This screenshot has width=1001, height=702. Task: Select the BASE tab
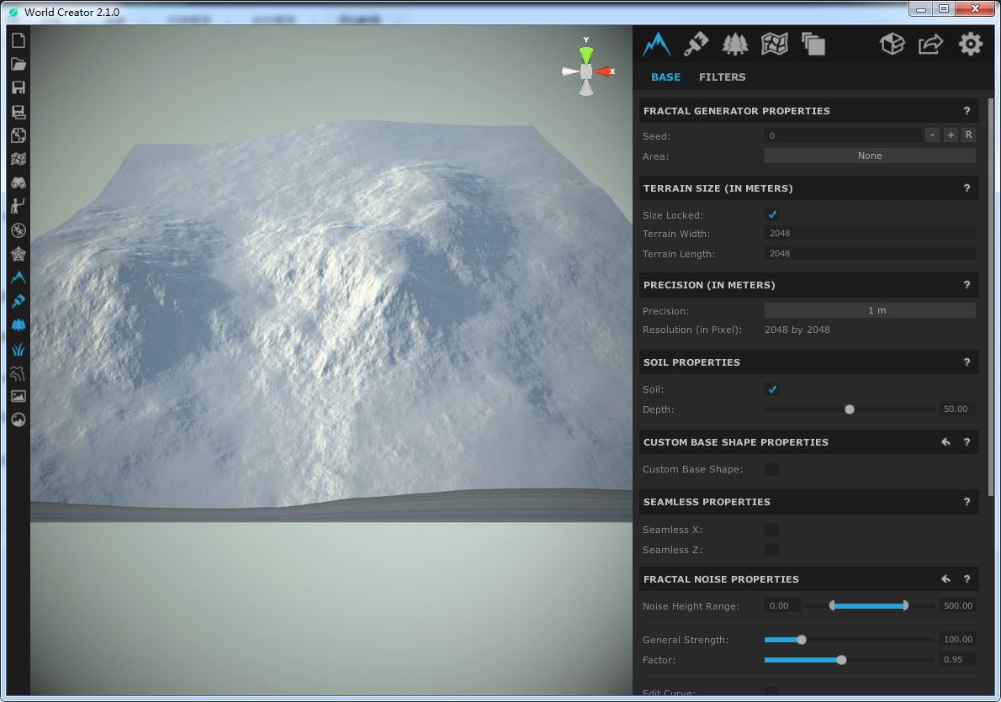point(665,77)
